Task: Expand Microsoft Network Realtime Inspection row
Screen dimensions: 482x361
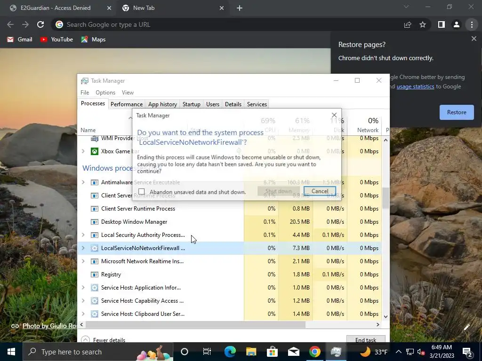Action: (83, 261)
